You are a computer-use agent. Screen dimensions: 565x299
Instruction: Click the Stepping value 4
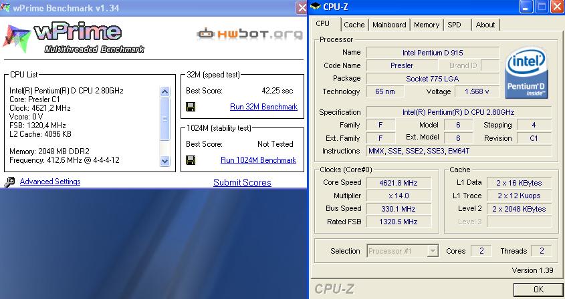(534, 125)
